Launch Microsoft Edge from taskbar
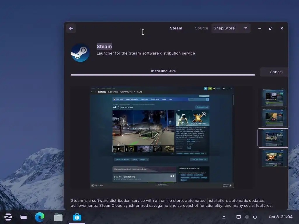299x224 pixels. [x=40, y=217]
